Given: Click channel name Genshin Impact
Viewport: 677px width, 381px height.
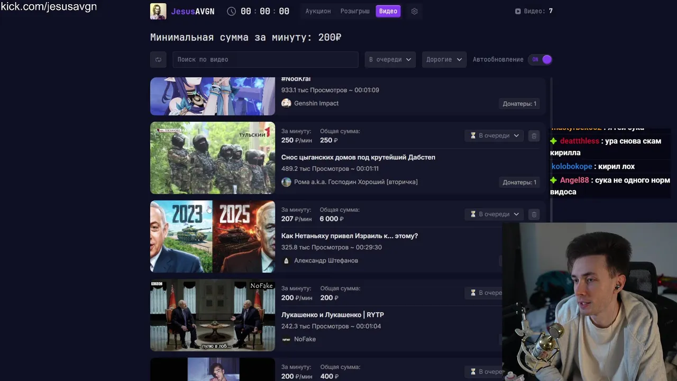Looking at the screenshot, I should coord(316,103).
